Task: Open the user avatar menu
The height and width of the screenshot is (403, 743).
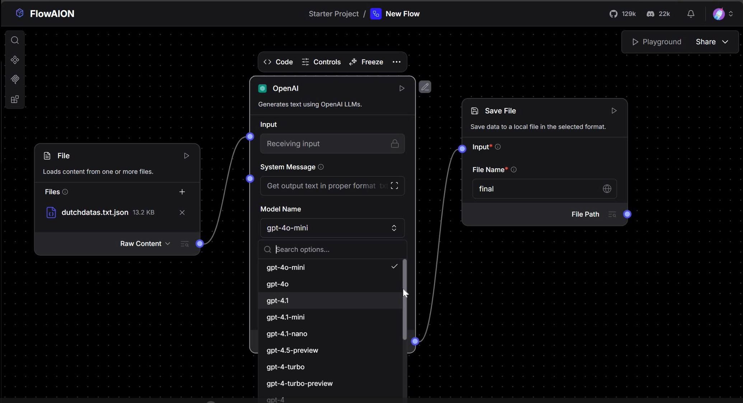Action: [x=719, y=14]
